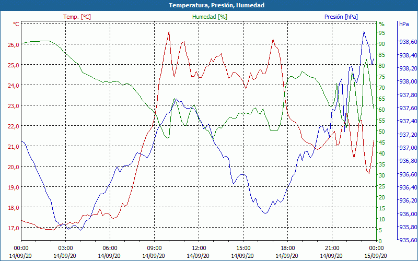
Task: Click the 26,0 temperature axis value
Action: (x=14, y=45)
